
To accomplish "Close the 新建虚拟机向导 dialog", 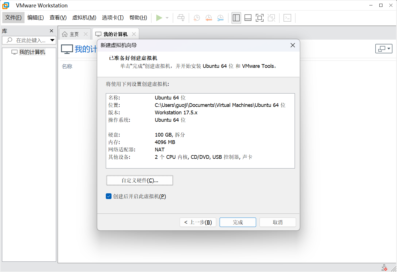I will coord(293,45).
